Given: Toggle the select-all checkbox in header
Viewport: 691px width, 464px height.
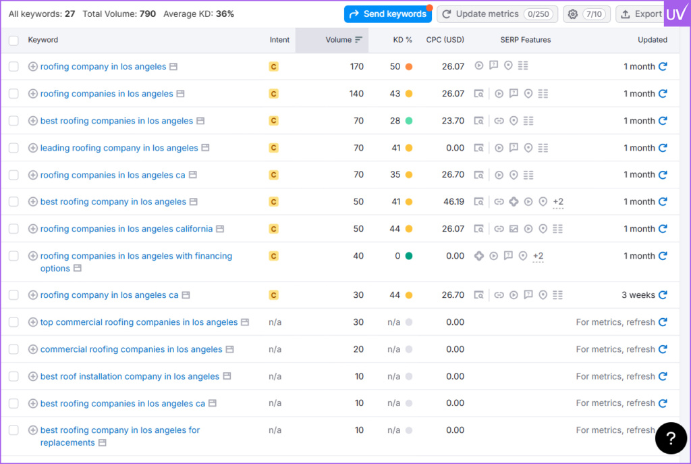Looking at the screenshot, I should pos(13,41).
